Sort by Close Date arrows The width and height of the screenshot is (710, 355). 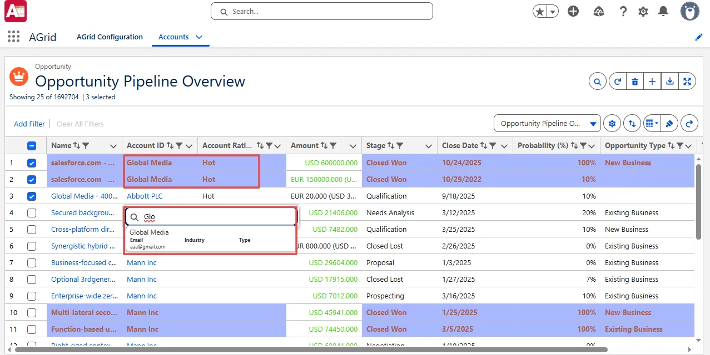(x=484, y=146)
